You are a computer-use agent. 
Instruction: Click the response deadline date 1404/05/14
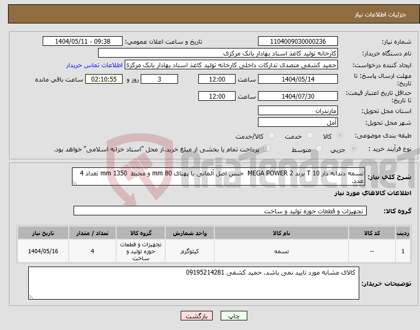coord(297,79)
